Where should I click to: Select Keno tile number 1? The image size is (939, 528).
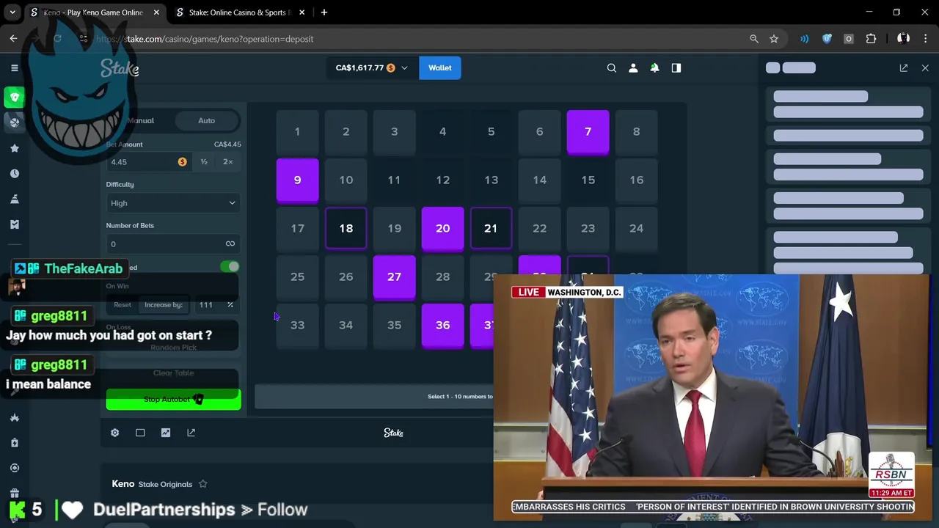297,132
